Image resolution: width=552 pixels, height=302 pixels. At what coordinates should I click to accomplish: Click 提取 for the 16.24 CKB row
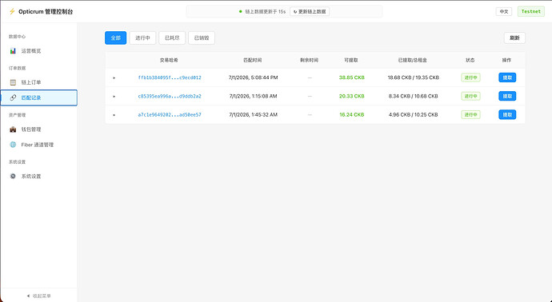pyautogui.click(x=507, y=114)
